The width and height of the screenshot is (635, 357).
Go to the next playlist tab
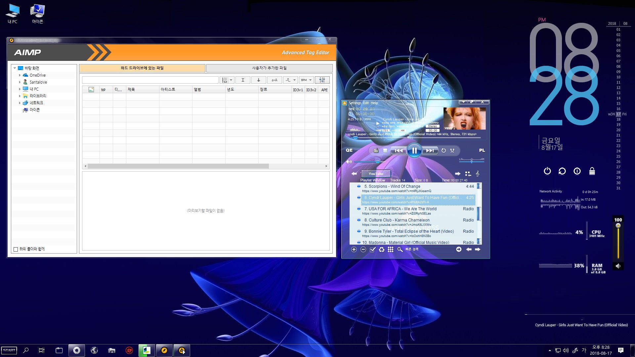(x=457, y=174)
